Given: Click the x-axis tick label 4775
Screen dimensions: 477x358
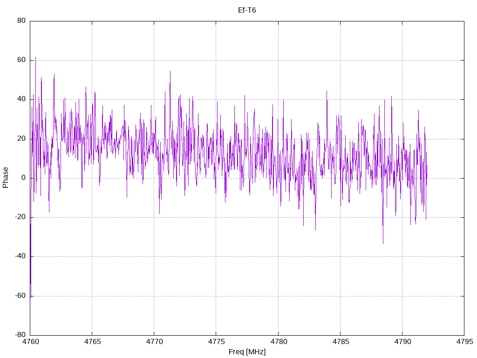Looking at the screenshot, I should pyautogui.click(x=216, y=342).
